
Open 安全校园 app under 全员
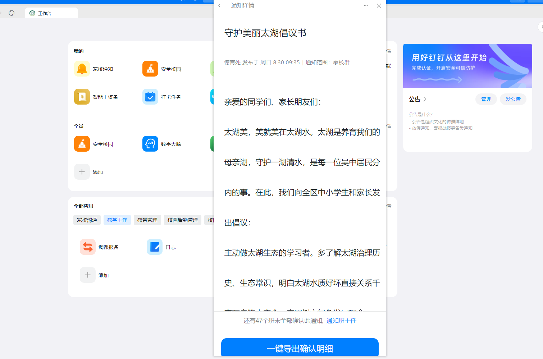tap(82, 144)
